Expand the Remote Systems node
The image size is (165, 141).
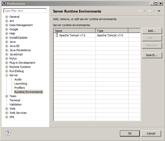click(7, 67)
